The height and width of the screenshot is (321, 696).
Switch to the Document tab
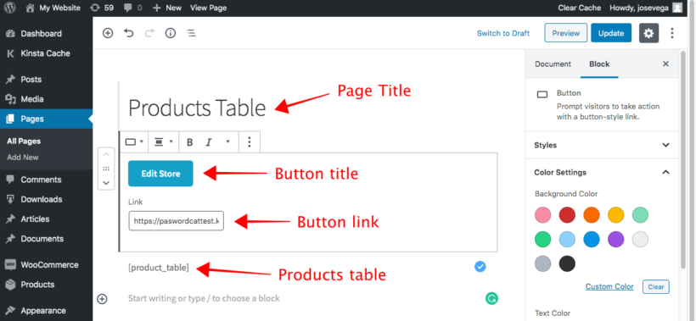pyautogui.click(x=553, y=64)
